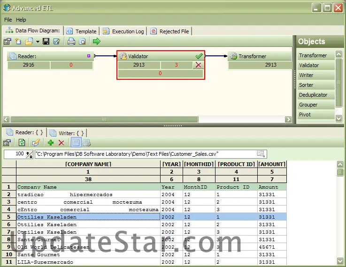Pick Sorter from the Objects list
This screenshot has height=267, width=346.
[x=315, y=85]
